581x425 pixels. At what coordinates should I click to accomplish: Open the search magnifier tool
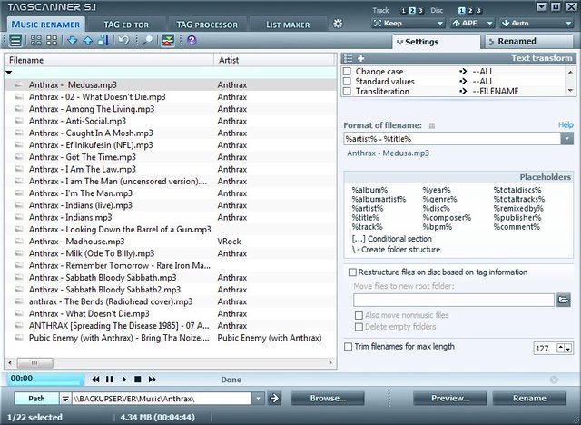pyautogui.click(x=147, y=40)
